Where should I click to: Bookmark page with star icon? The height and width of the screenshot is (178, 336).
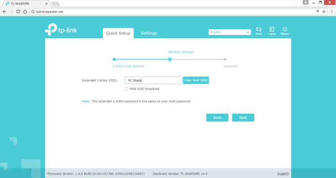coord(324,12)
